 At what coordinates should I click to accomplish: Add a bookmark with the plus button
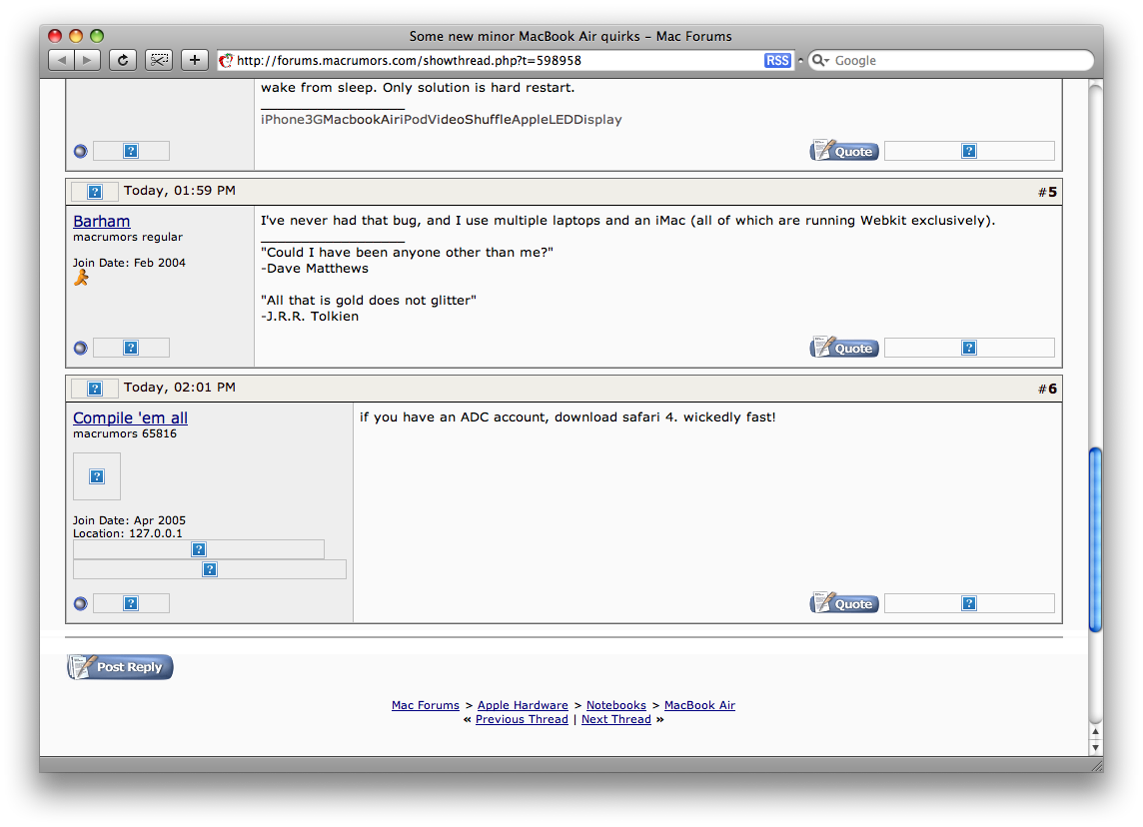[x=195, y=61]
